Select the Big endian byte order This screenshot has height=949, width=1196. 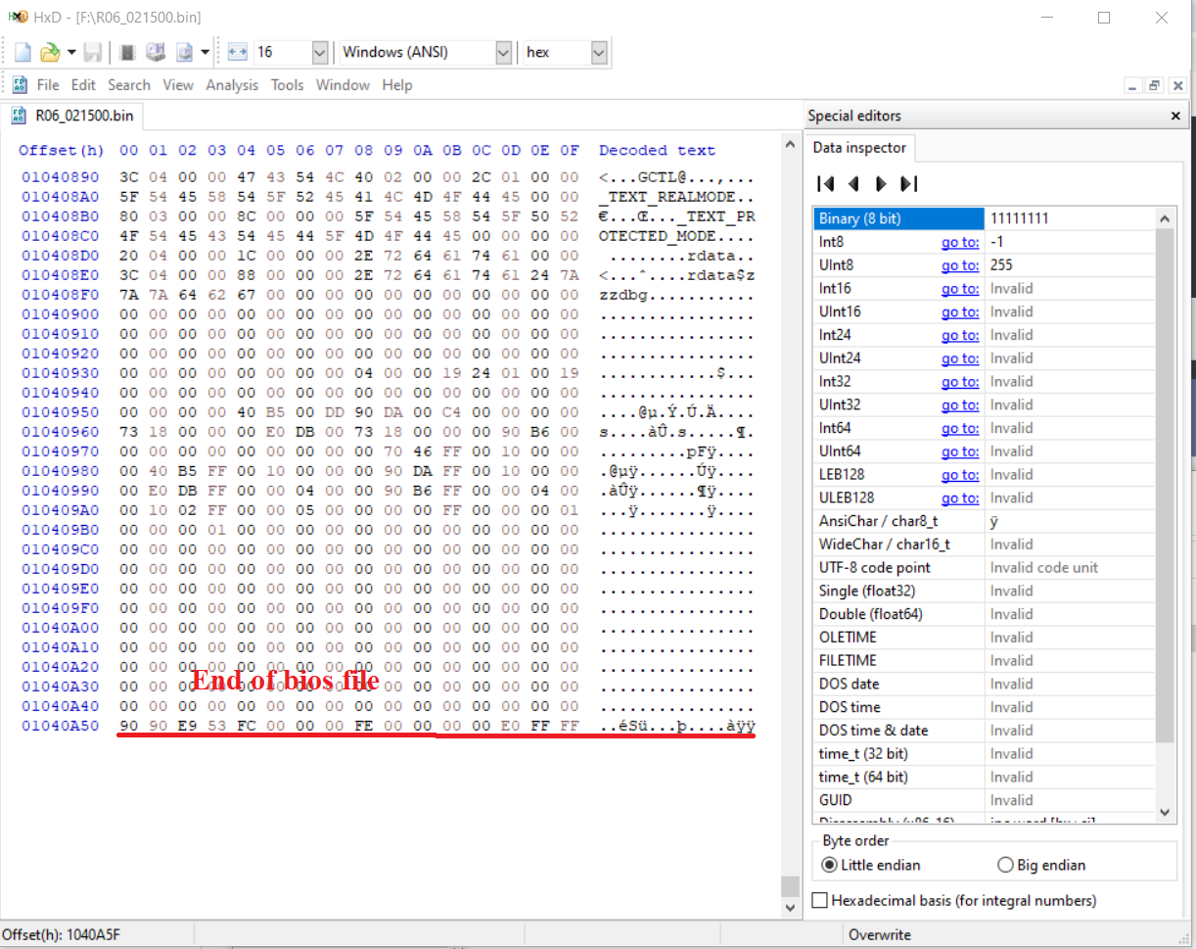pos(1005,866)
